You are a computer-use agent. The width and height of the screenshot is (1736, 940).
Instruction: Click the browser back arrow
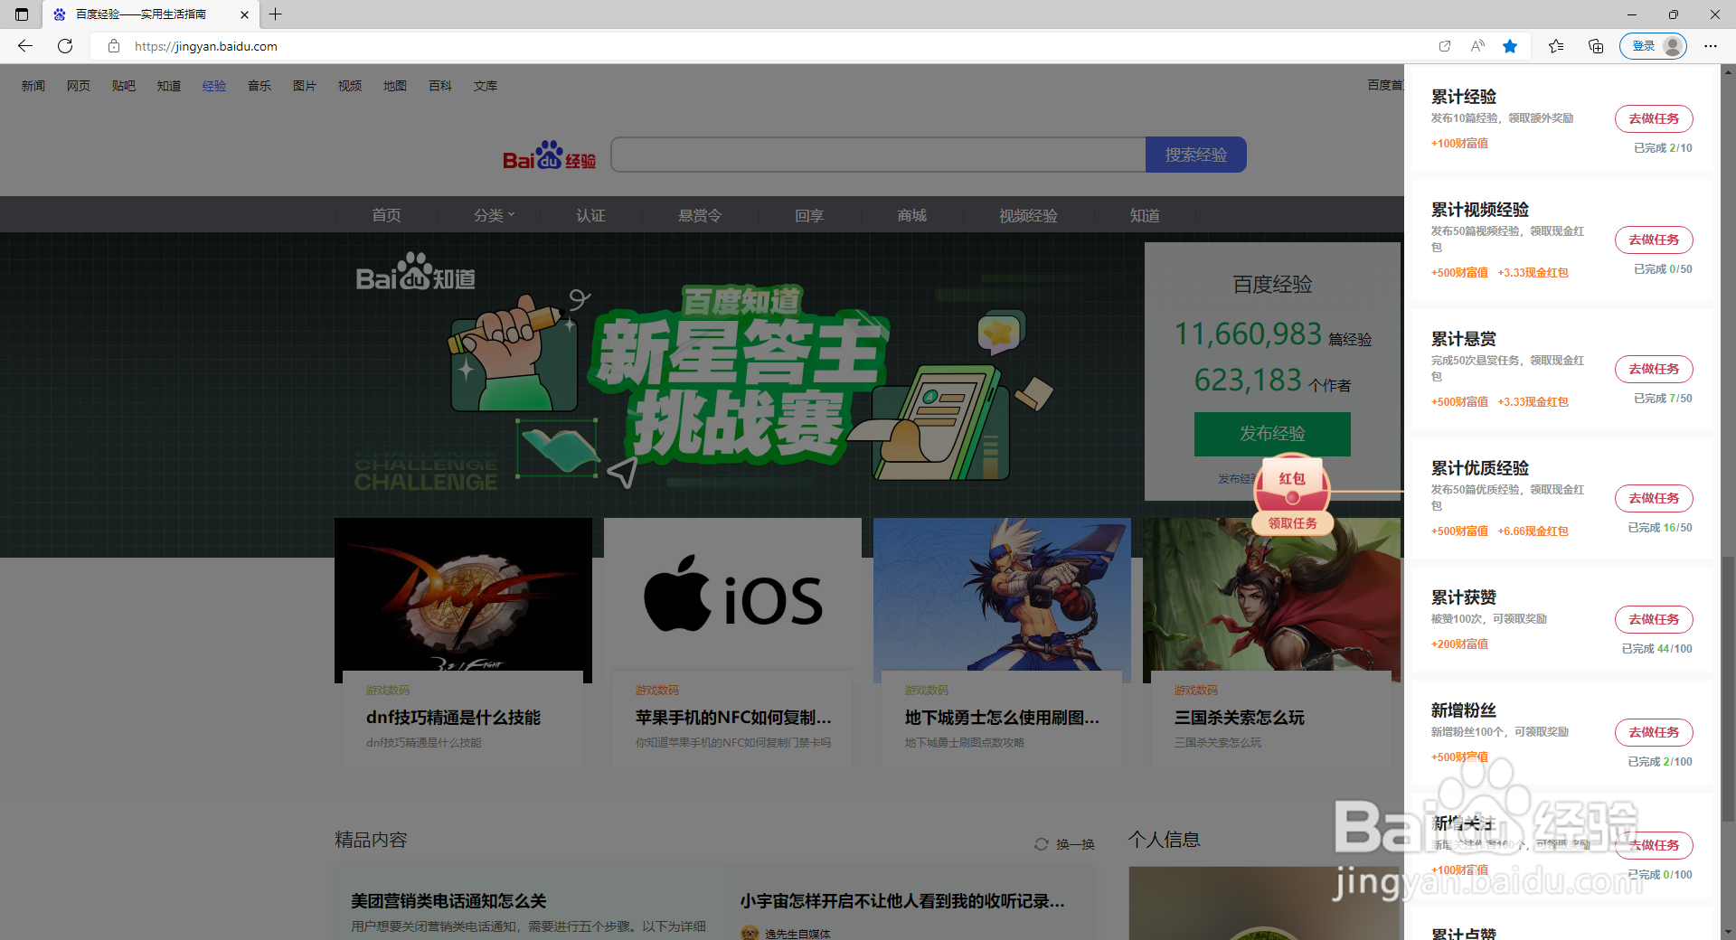[25, 46]
